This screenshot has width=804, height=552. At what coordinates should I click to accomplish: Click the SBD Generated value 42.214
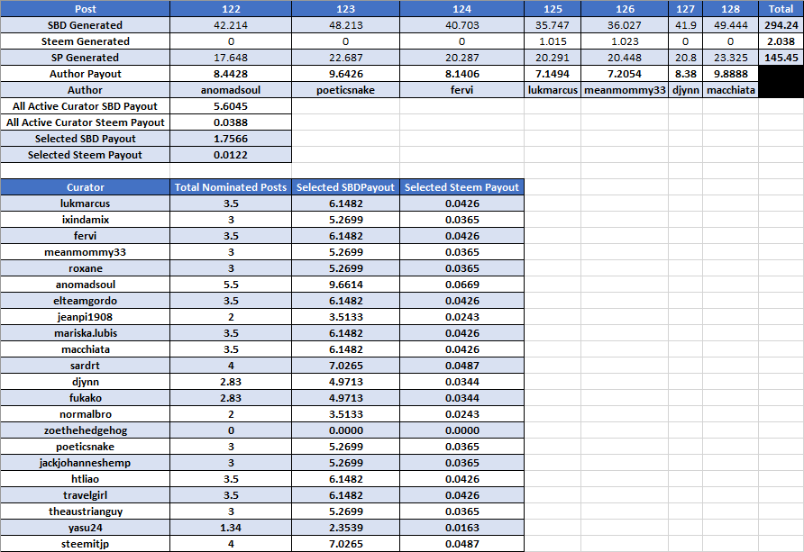(231, 25)
